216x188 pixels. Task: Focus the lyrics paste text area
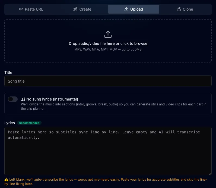pos(108,151)
